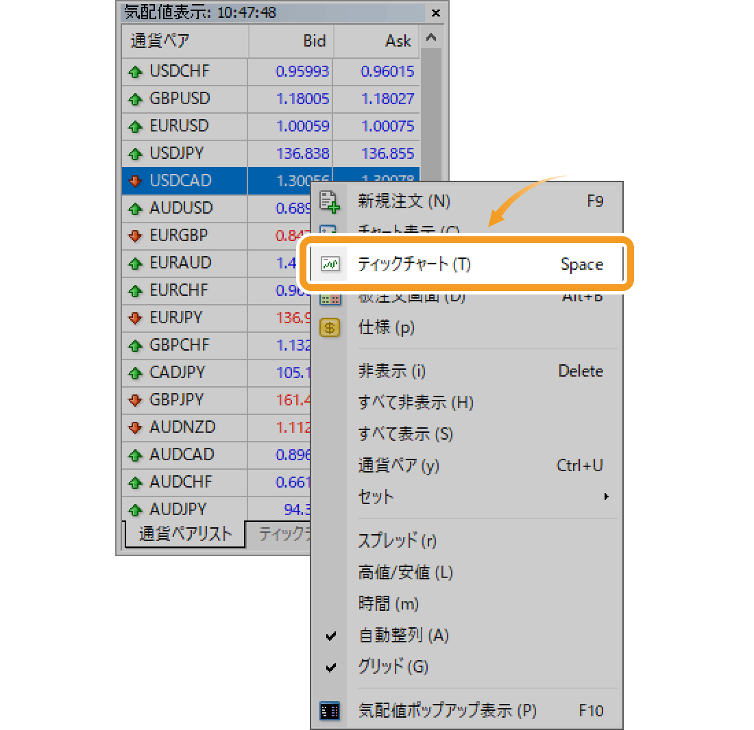Choose ティックチャート (T) menu entry
The image size is (754, 730).
coord(466,264)
